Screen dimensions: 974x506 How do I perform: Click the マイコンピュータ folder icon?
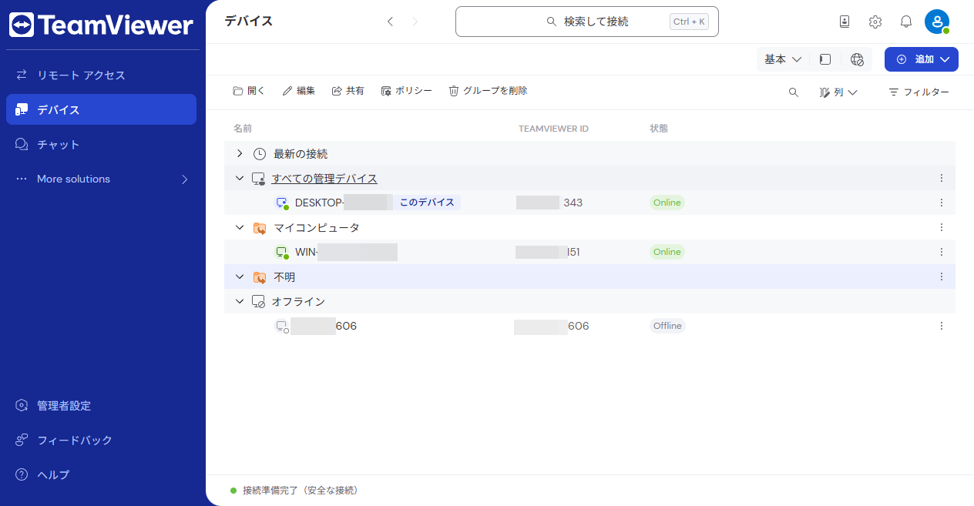[260, 228]
